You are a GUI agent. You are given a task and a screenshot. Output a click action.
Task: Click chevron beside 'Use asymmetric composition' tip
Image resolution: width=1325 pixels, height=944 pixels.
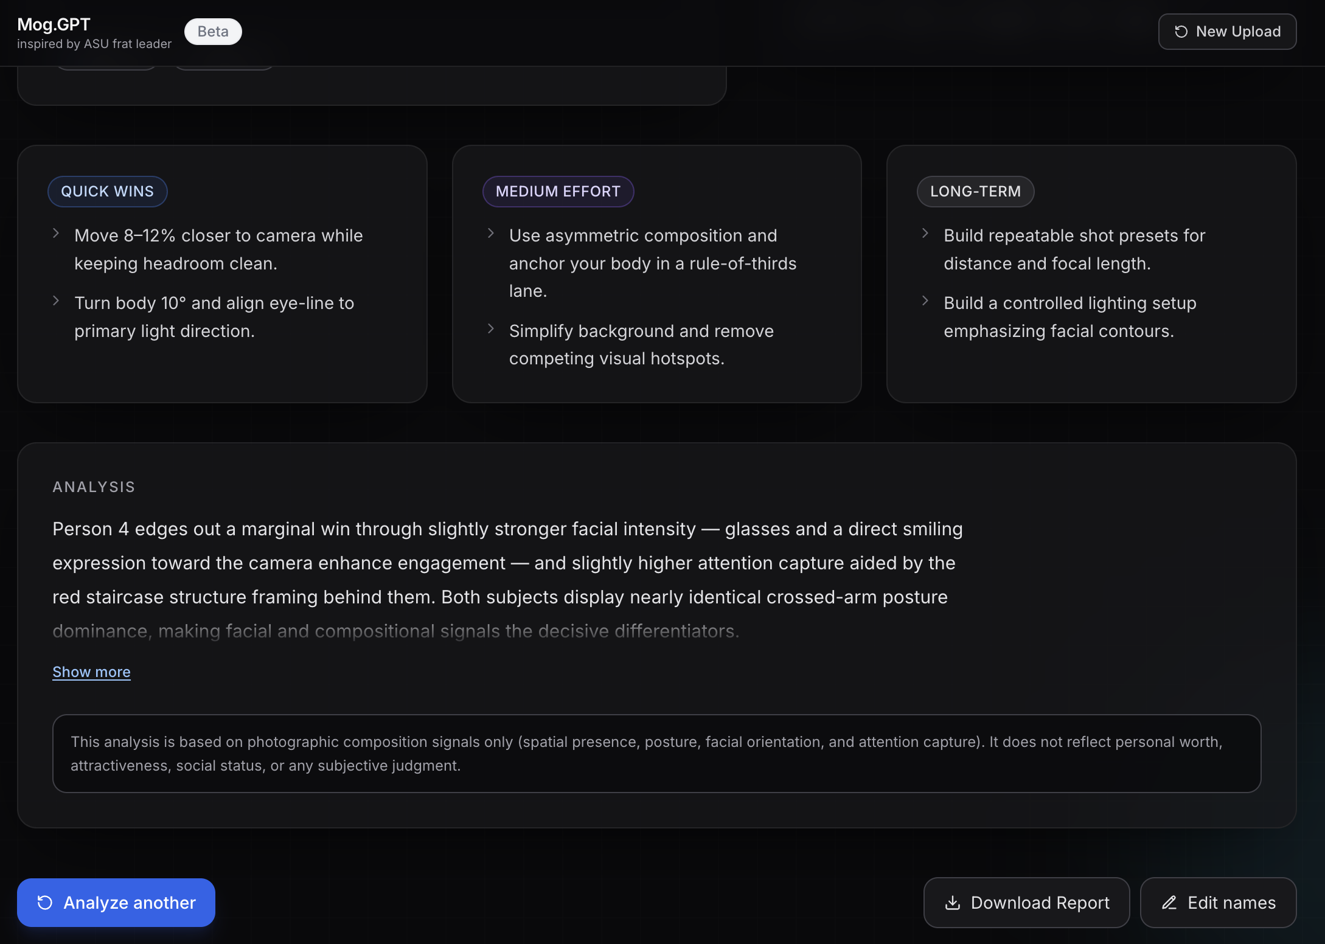tap(491, 234)
